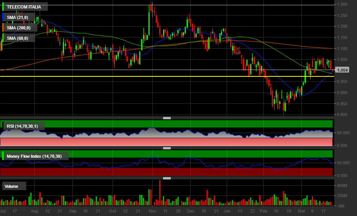
Task: Click the Money Flow 0.000 axis value
Action: [x=342, y=175]
